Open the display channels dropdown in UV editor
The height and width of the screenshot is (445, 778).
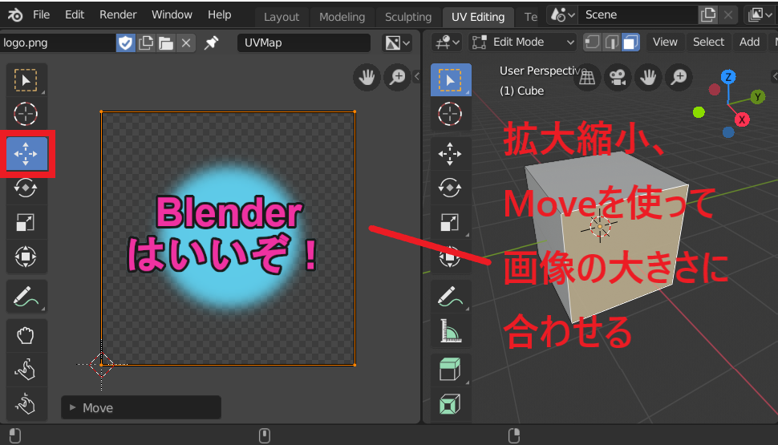point(397,42)
